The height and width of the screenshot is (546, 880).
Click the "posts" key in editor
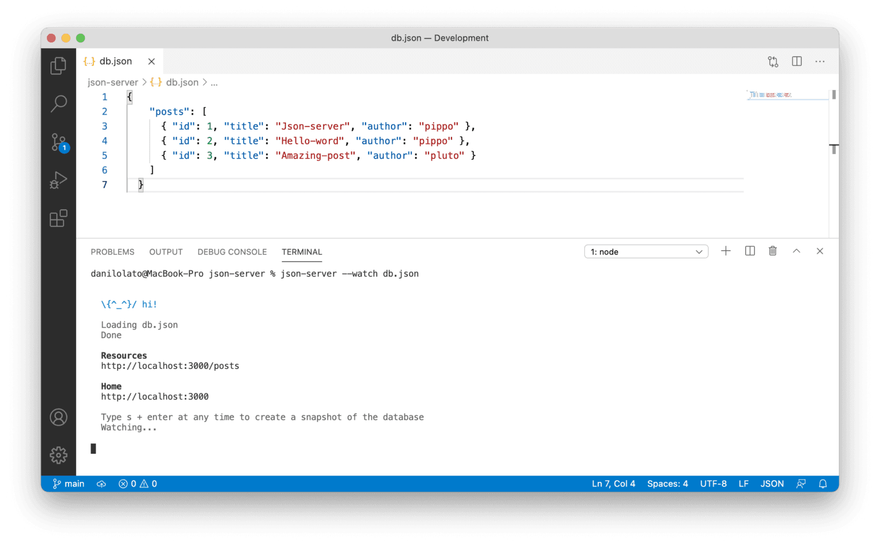(x=169, y=112)
